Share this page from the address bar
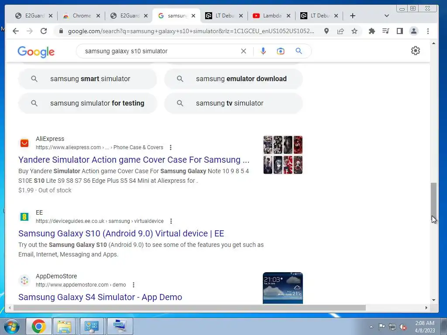 click(x=340, y=31)
